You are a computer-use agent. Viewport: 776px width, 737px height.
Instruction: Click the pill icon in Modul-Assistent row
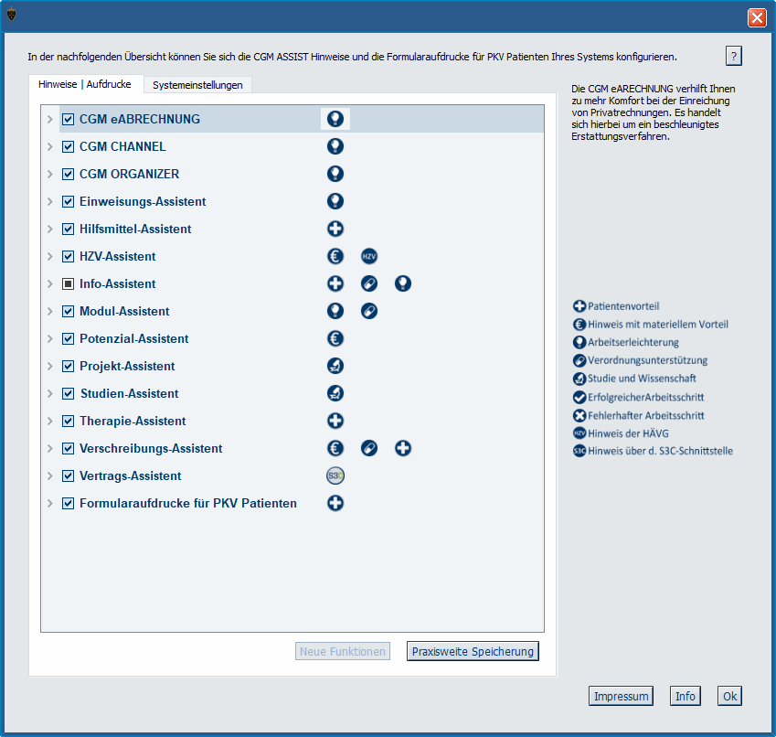click(x=369, y=311)
